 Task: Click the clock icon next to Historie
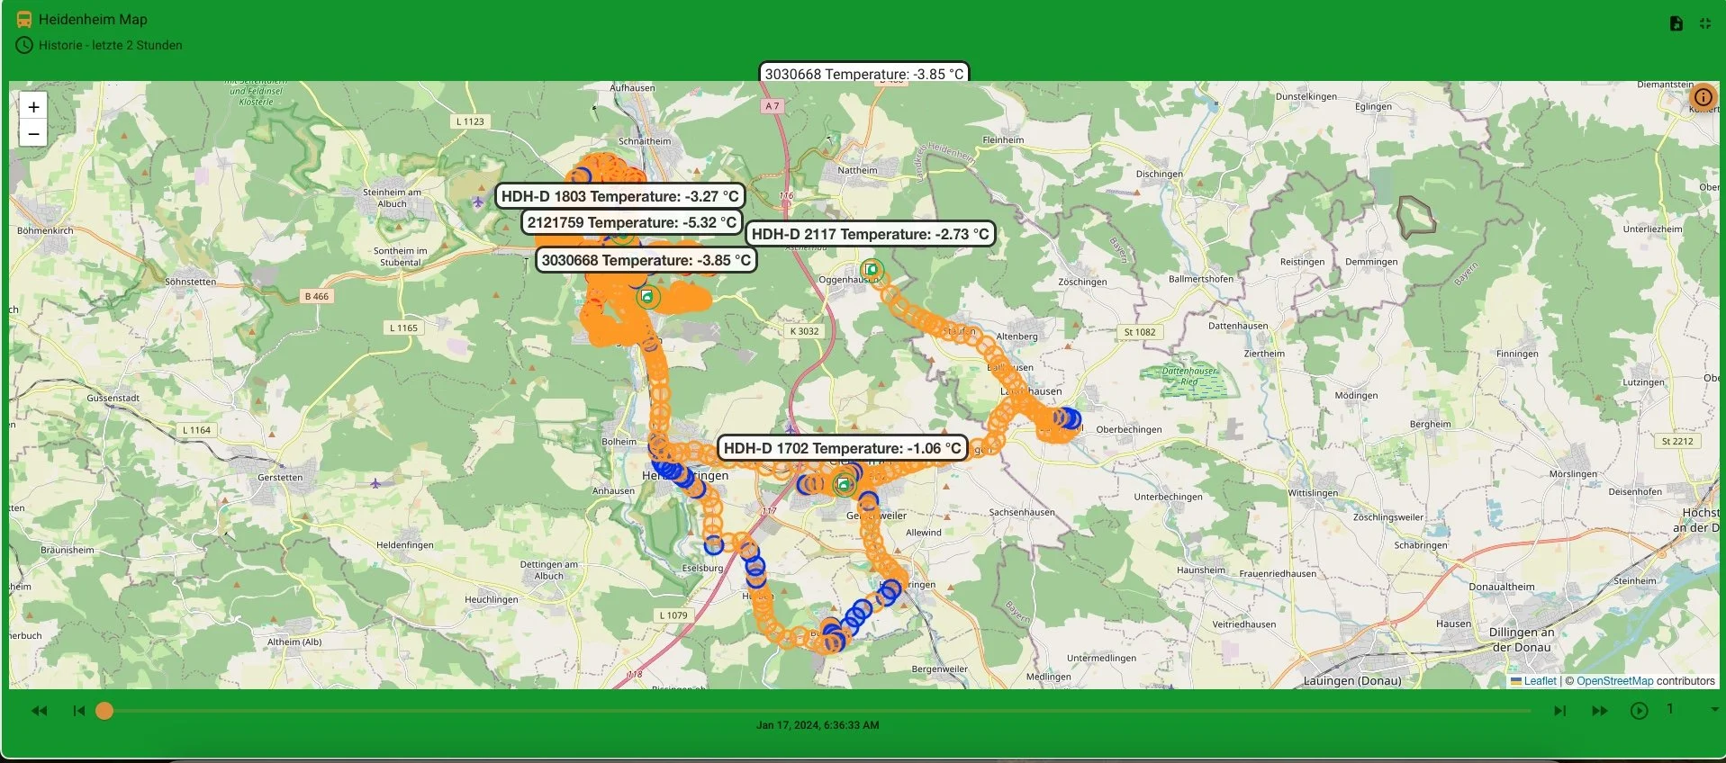point(24,45)
